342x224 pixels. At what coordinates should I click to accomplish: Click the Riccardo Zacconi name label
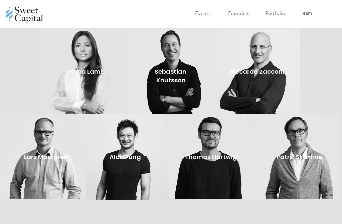click(257, 72)
